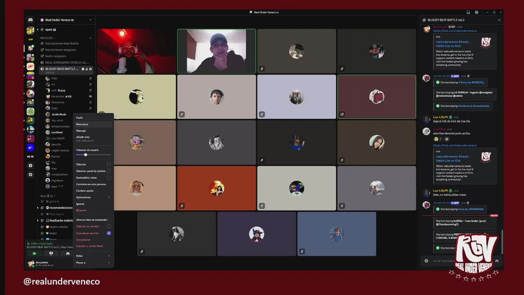Expand the Roles submenu
The image size is (524, 295).
coord(93,256)
